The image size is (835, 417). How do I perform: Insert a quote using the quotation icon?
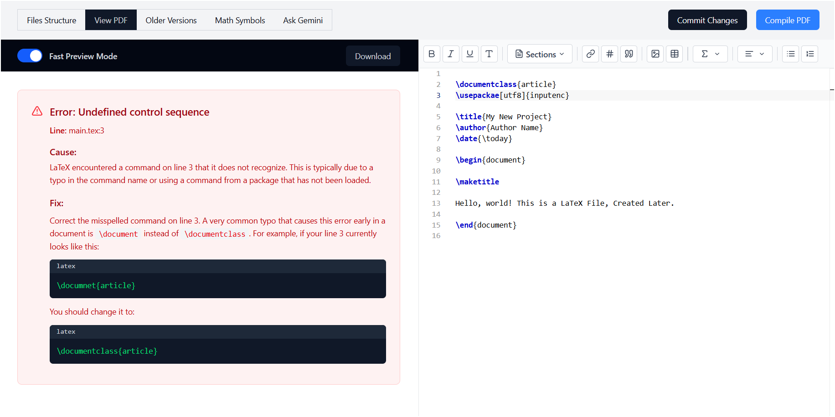pos(629,54)
